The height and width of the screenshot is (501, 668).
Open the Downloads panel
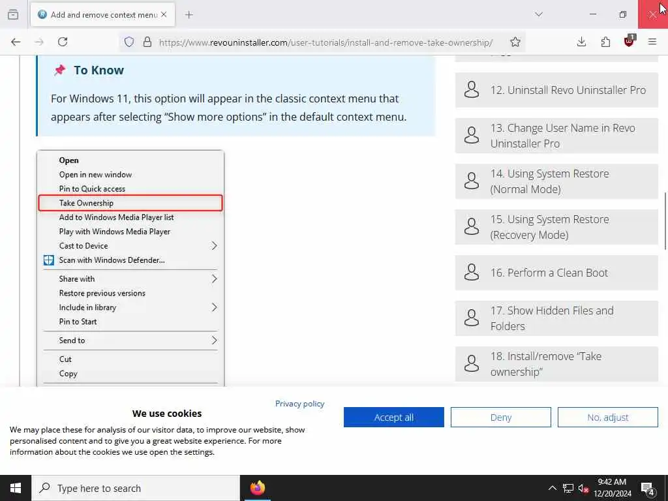click(581, 42)
